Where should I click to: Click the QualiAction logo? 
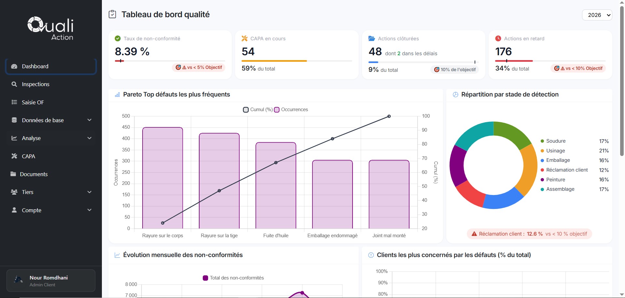coord(51,29)
